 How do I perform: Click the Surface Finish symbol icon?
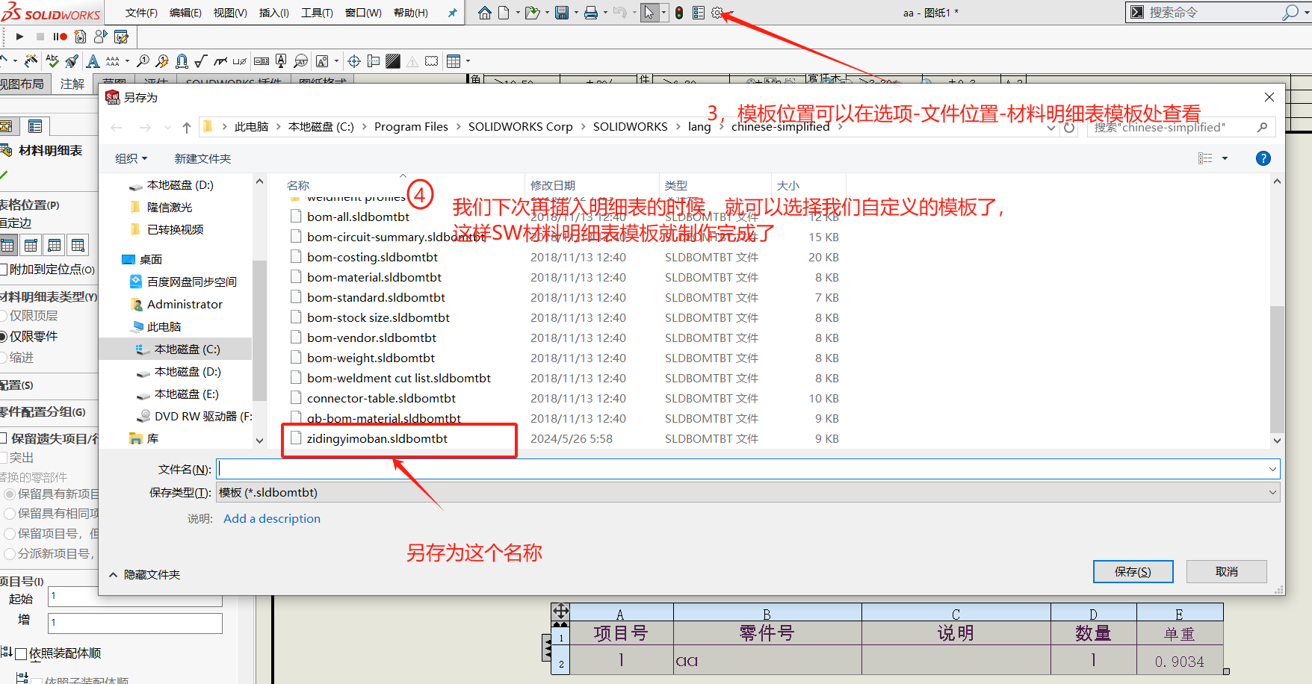coord(200,61)
